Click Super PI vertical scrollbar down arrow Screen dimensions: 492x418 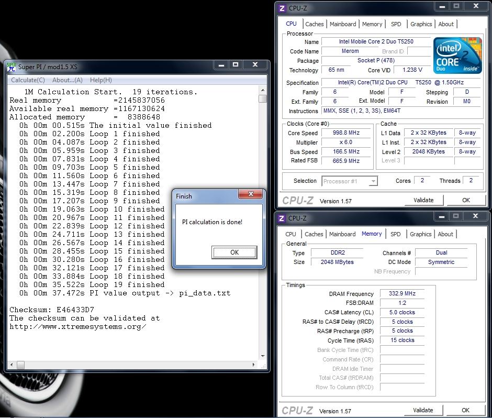pyautogui.click(x=263, y=356)
